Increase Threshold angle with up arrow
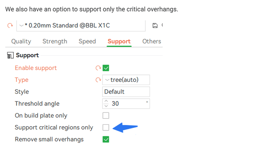Image resolution: width=271 pixels, height=154 pixels. pos(106,101)
